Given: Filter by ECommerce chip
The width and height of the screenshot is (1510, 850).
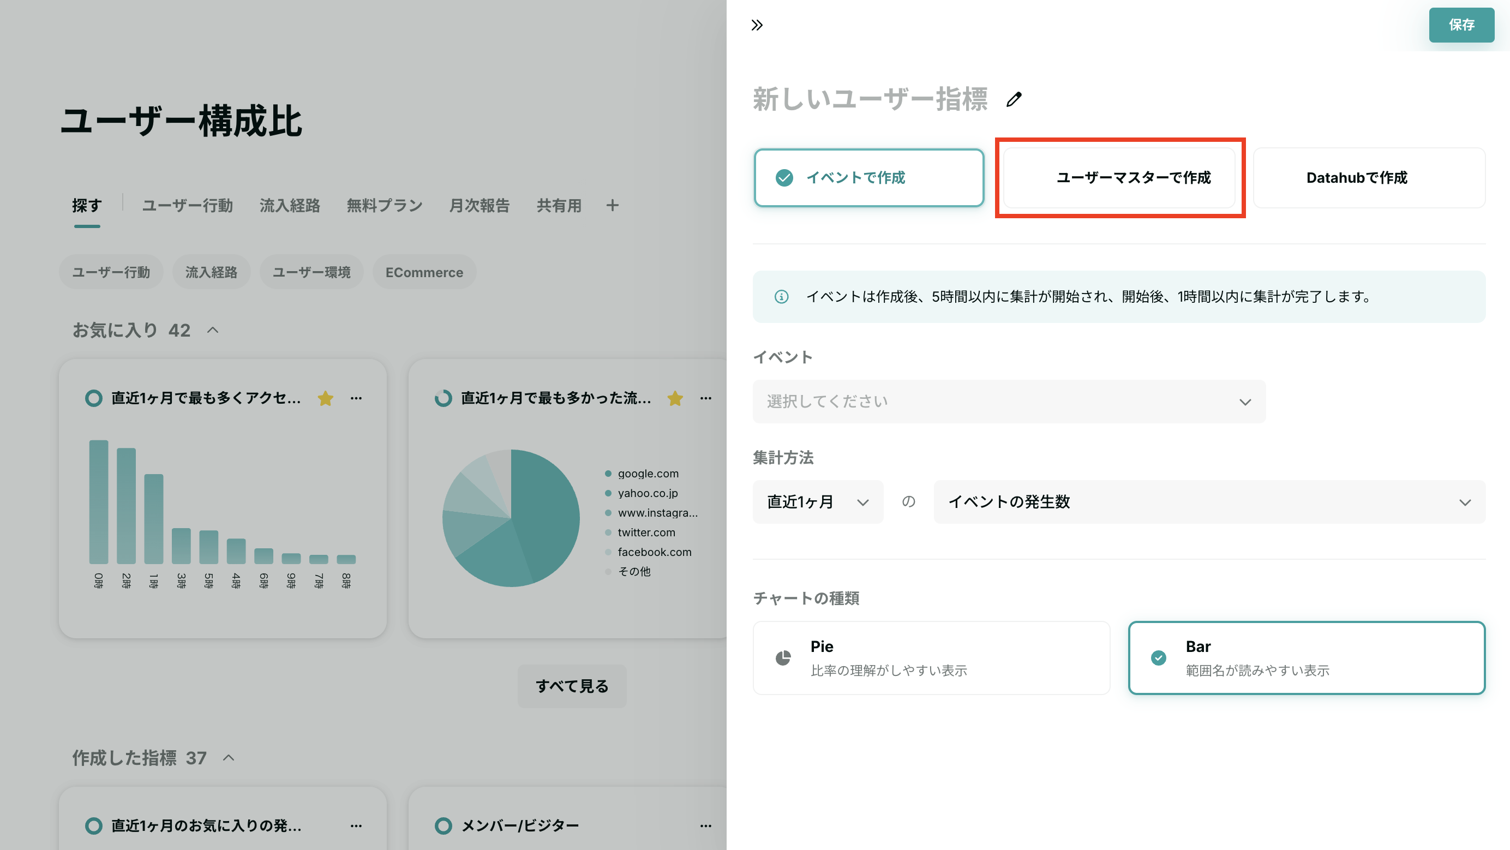Looking at the screenshot, I should [424, 272].
